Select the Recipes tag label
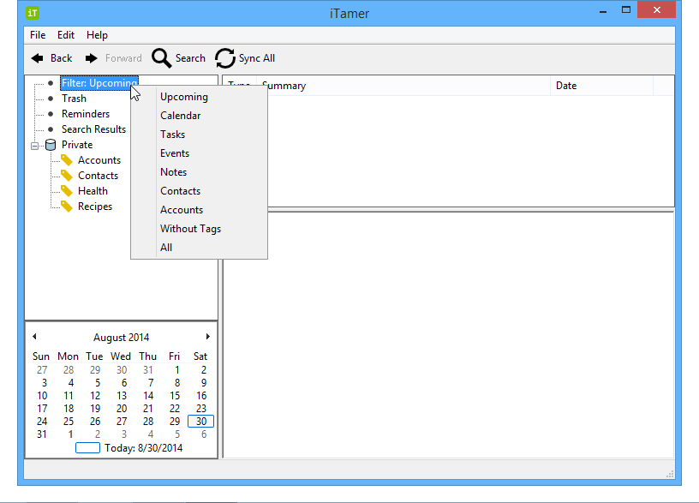 pyautogui.click(x=95, y=207)
